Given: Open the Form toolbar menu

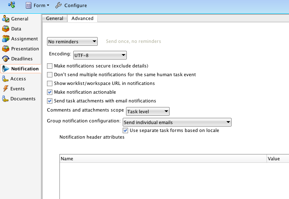Looking at the screenshot, I should 37,5.
